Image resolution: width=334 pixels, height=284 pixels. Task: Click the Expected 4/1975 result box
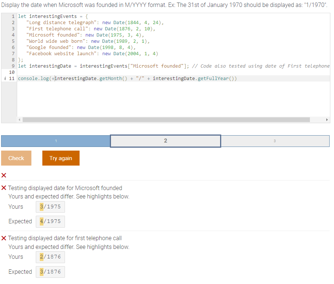pos(50,221)
